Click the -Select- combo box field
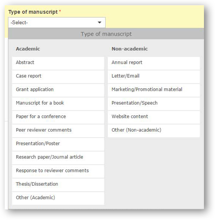 [x=57, y=22]
